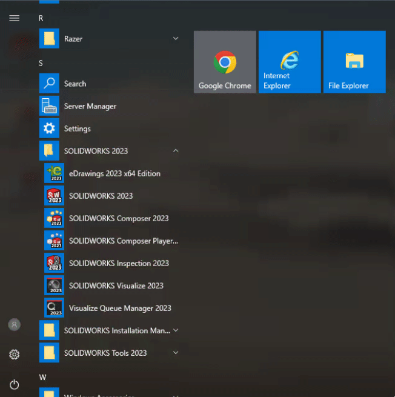Launch SOLIDWORKS Inspection 2023 icon
Image resolution: width=395 pixels, height=397 pixels.
click(x=54, y=263)
